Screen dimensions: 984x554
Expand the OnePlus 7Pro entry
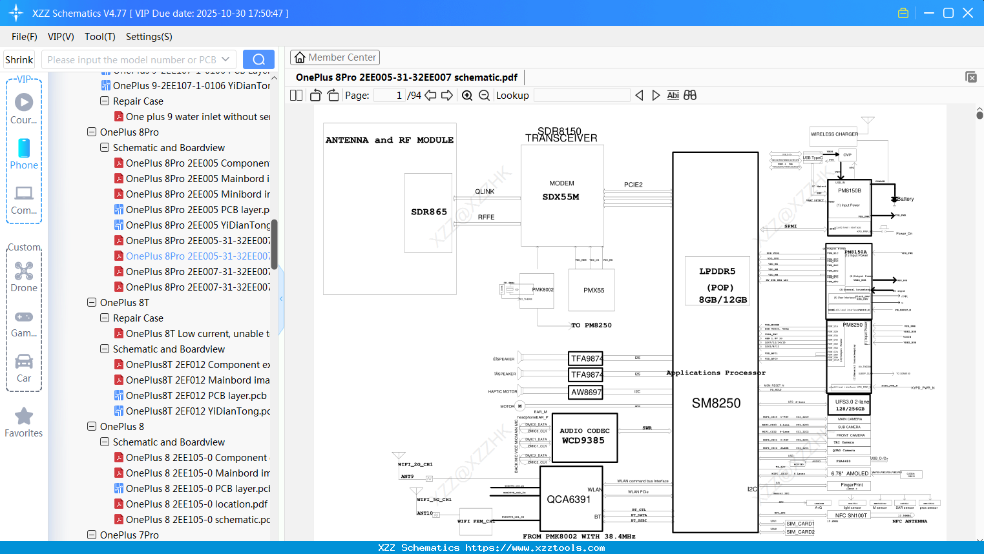click(x=91, y=535)
